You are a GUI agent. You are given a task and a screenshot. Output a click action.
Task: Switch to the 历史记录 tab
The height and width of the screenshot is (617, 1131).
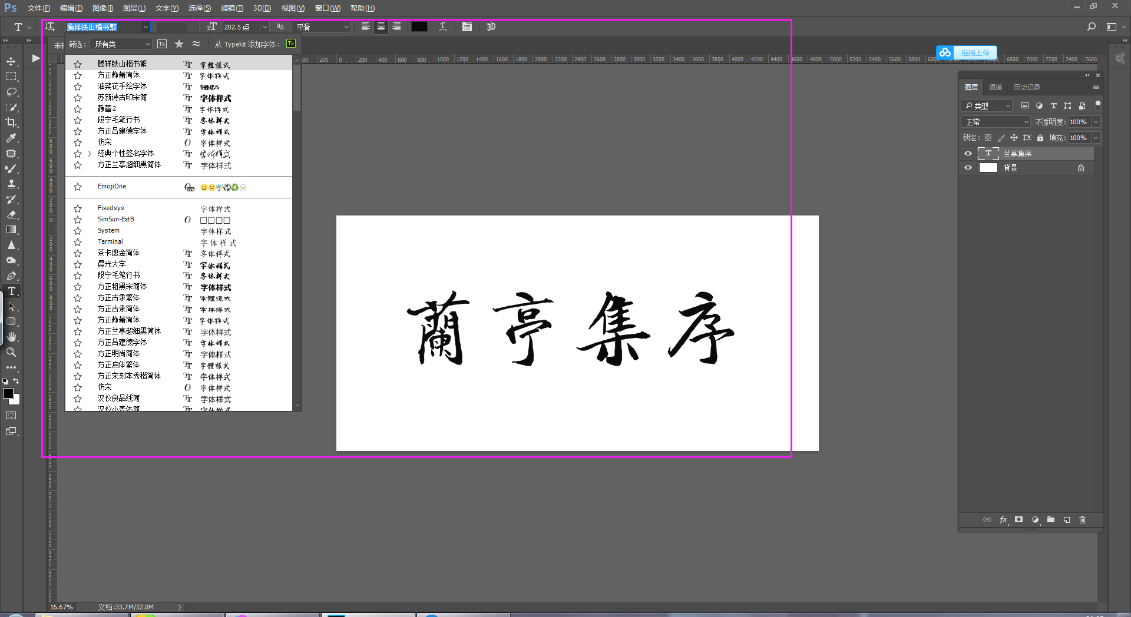[x=1027, y=87]
